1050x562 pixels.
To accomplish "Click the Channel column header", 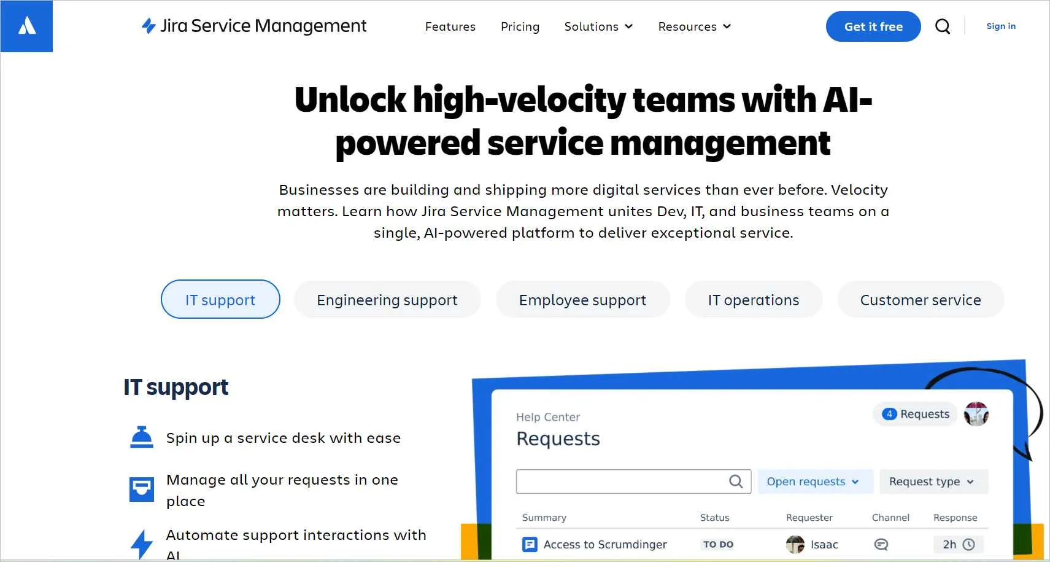I will [x=890, y=517].
